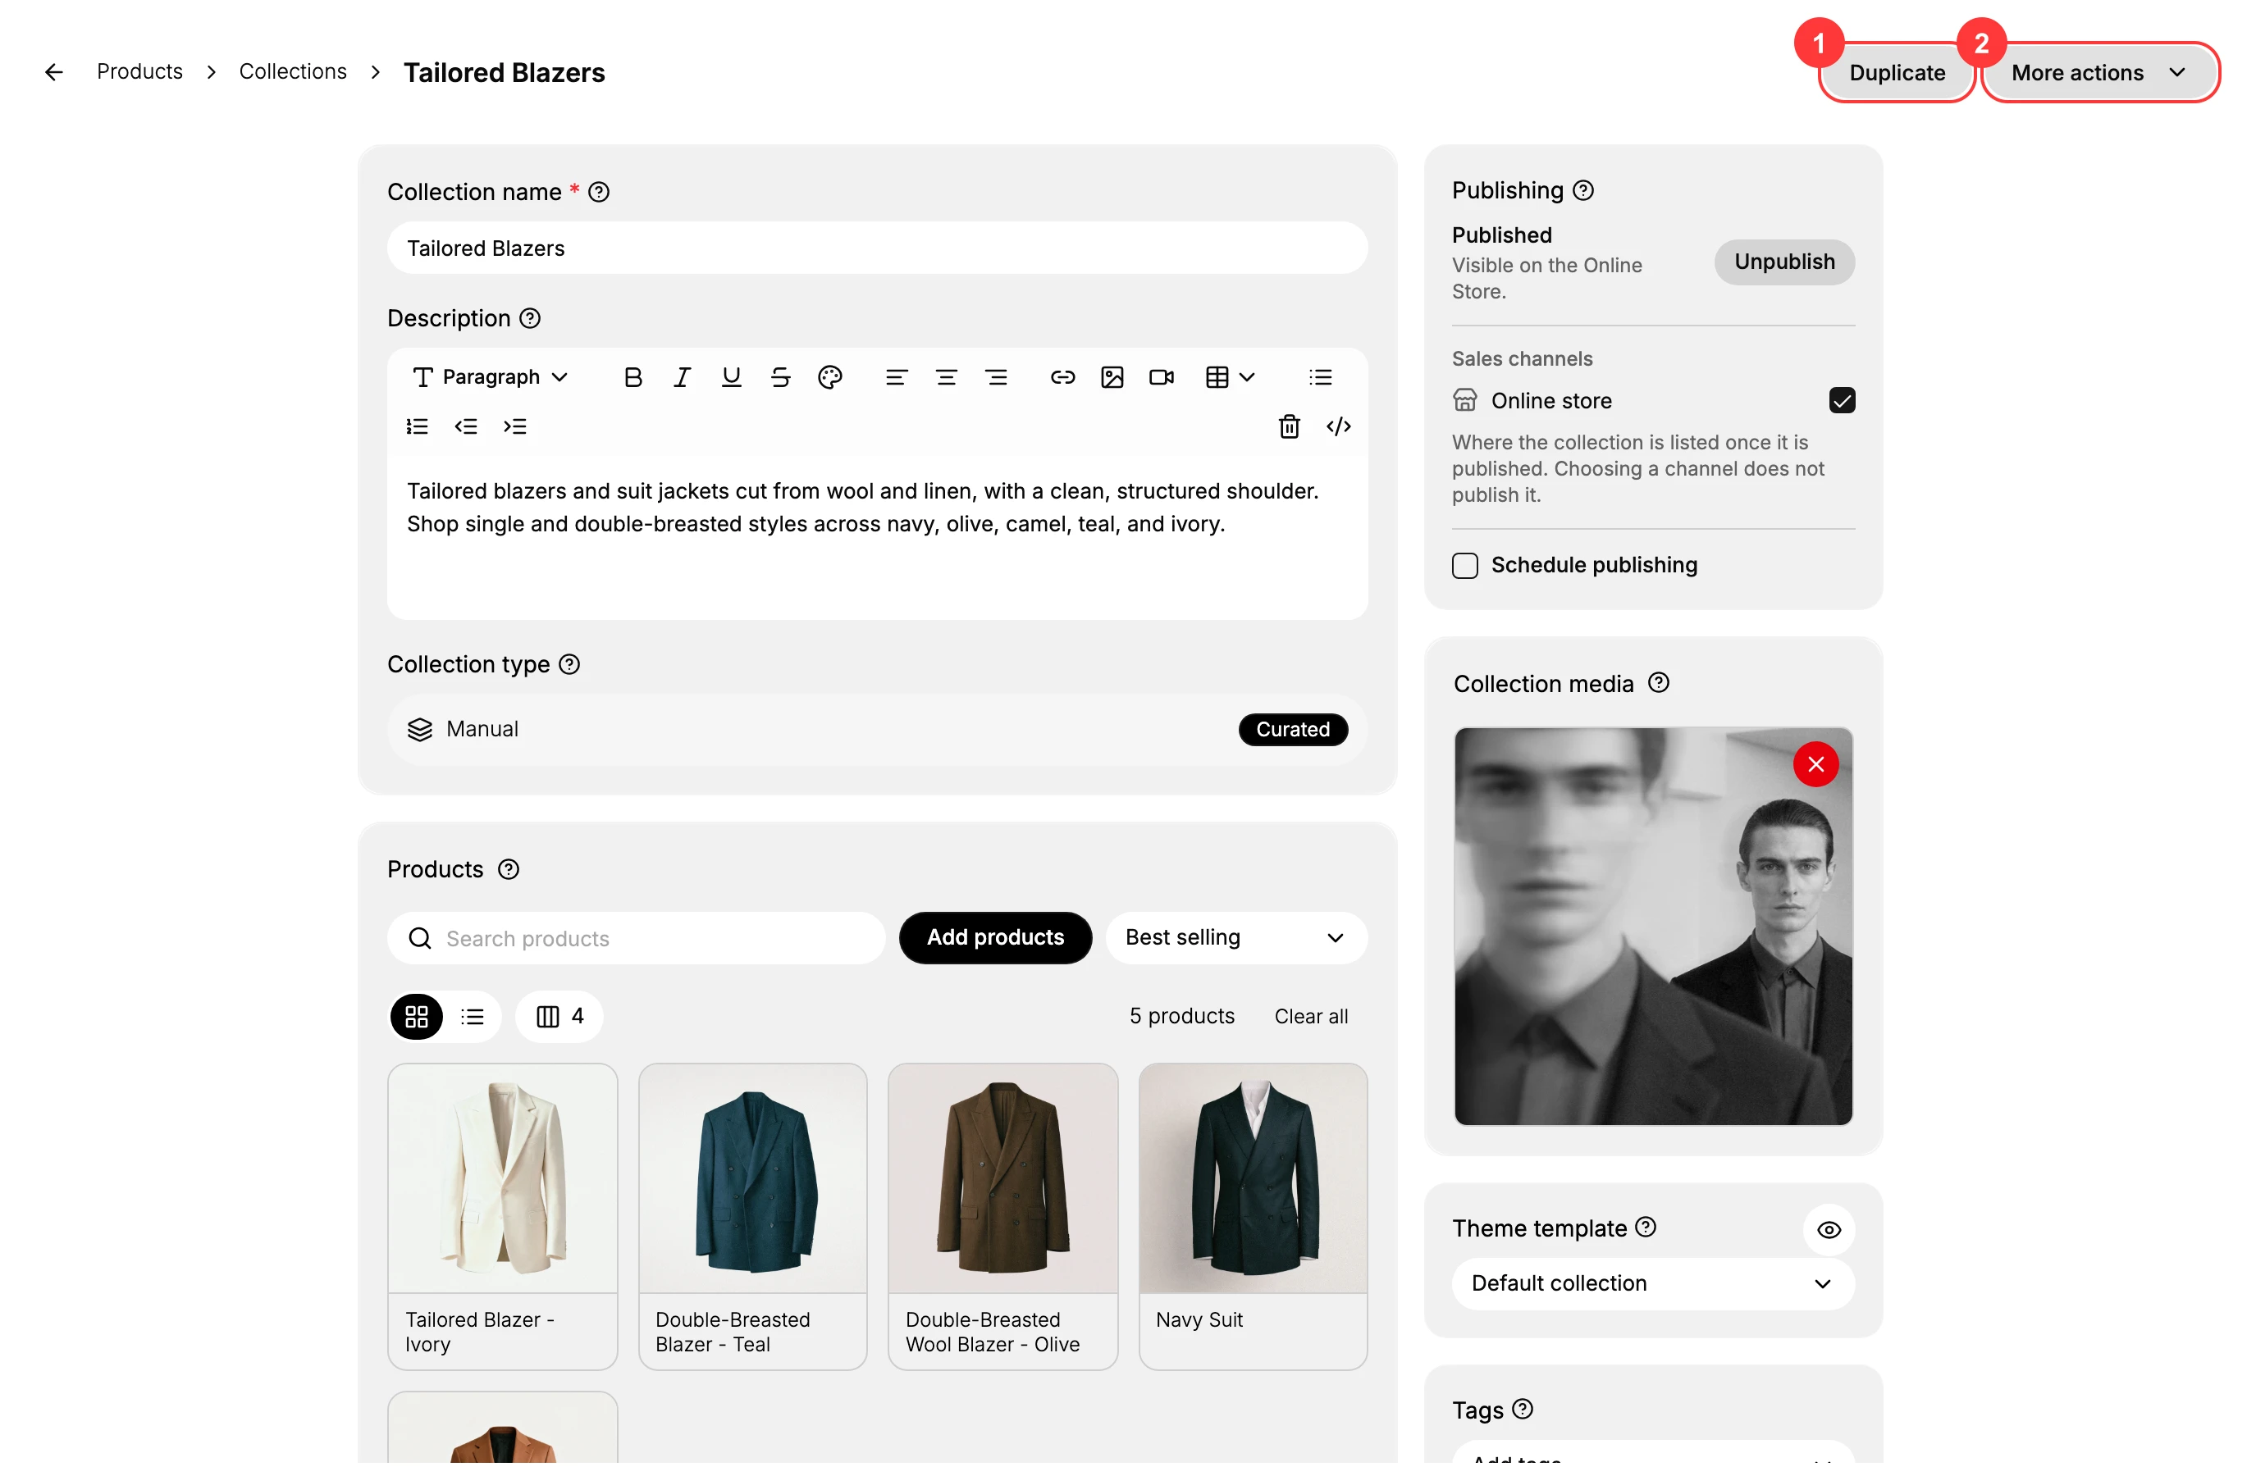Show help for Collection type
Viewport: 2256px width, 1476px height.
(x=569, y=665)
